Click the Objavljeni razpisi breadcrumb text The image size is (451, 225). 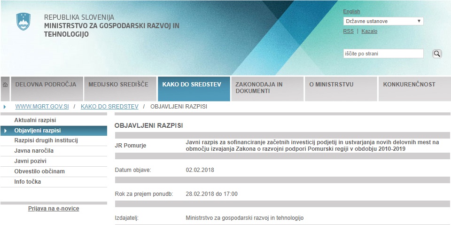(x=179, y=107)
